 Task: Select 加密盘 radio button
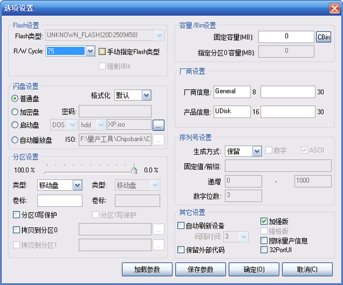[15, 111]
